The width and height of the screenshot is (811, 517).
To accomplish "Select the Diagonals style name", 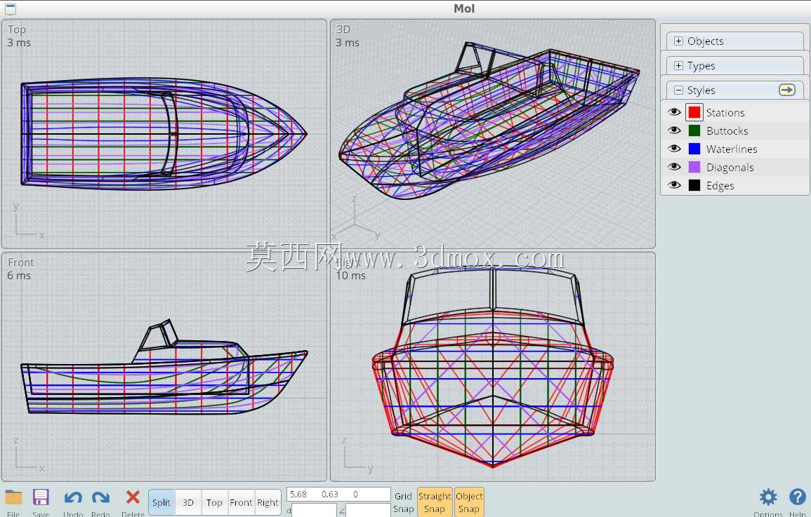I will pyautogui.click(x=730, y=168).
